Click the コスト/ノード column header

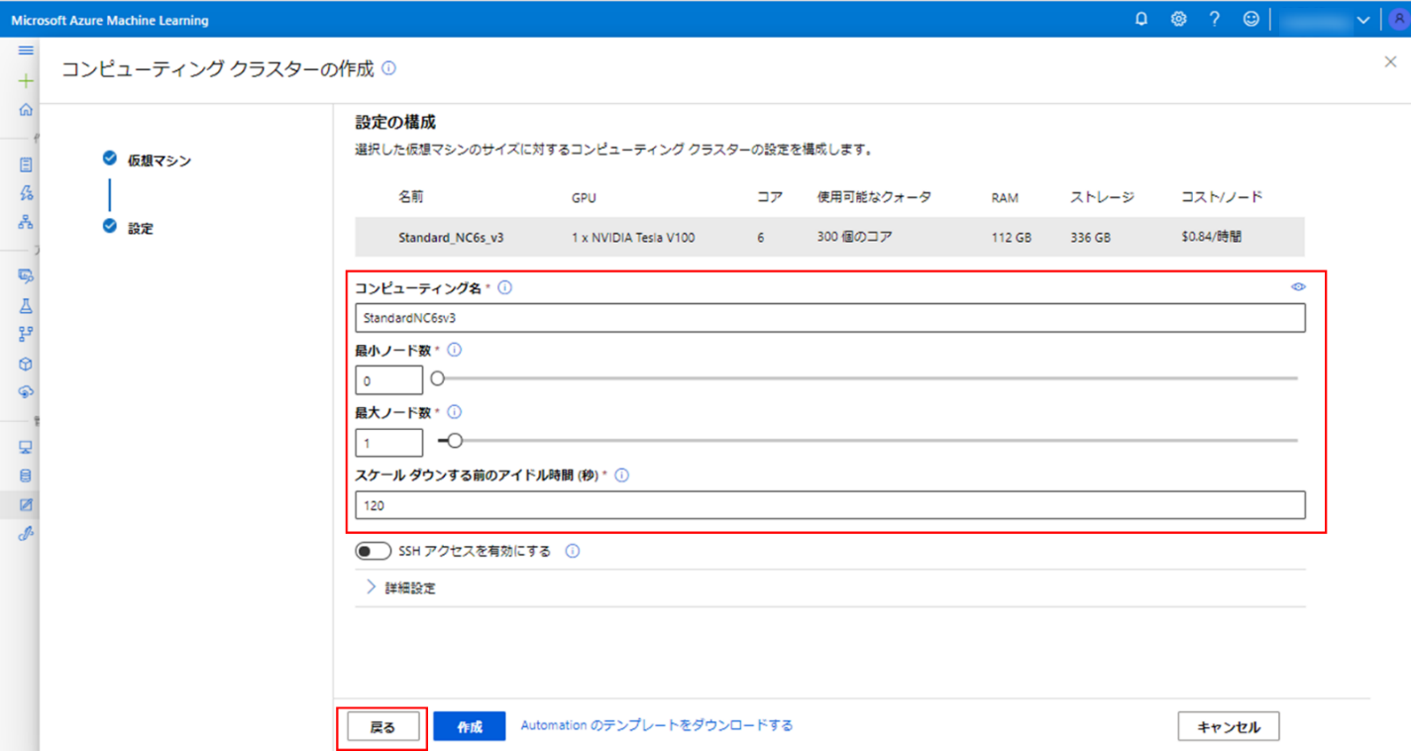pyautogui.click(x=1222, y=197)
